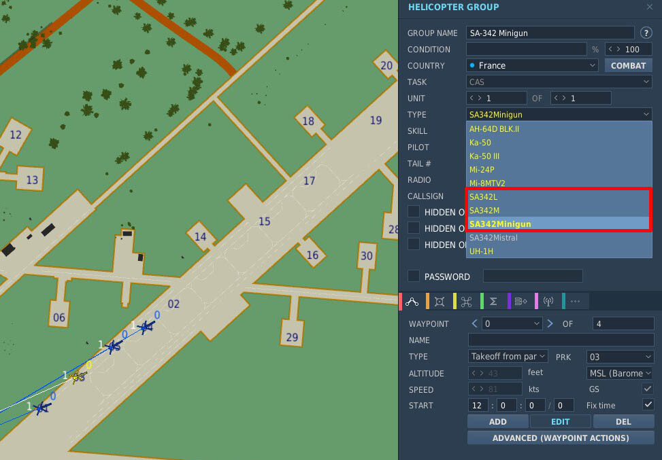Click parking spot 29 on the map
Viewport: 662px width, 460px height.
click(292, 337)
